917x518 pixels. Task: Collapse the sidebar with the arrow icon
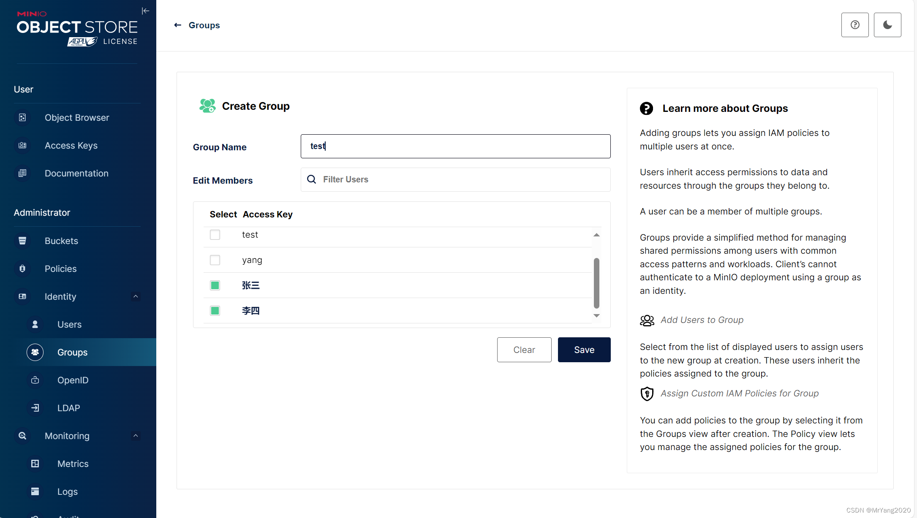click(x=145, y=11)
